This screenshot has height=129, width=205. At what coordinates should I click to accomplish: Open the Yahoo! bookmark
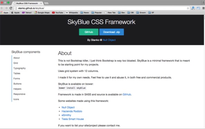pos(27,12)
